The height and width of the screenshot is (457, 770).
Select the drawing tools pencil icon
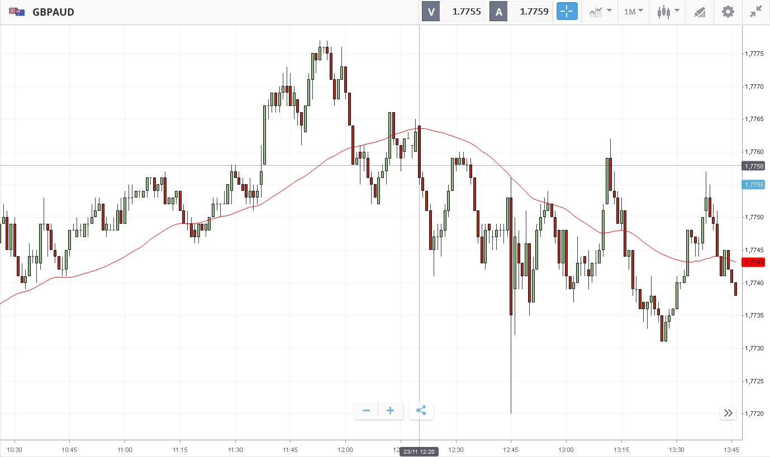(x=700, y=12)
